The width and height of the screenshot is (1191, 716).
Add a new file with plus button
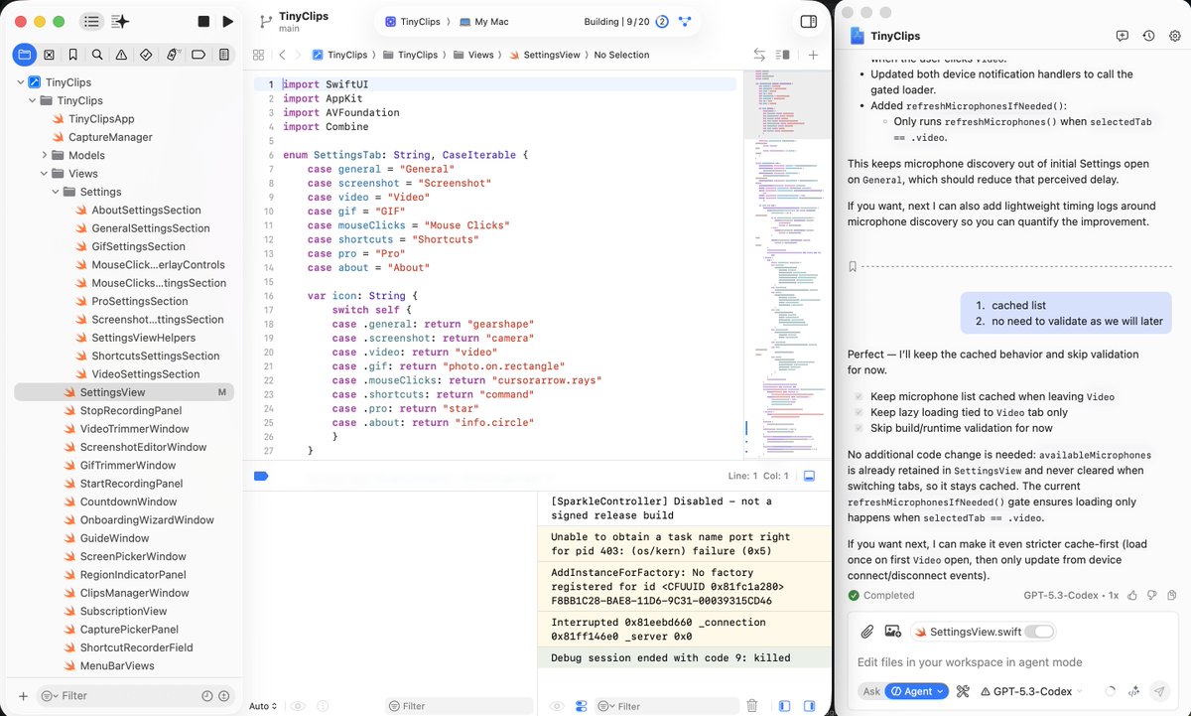23,696
